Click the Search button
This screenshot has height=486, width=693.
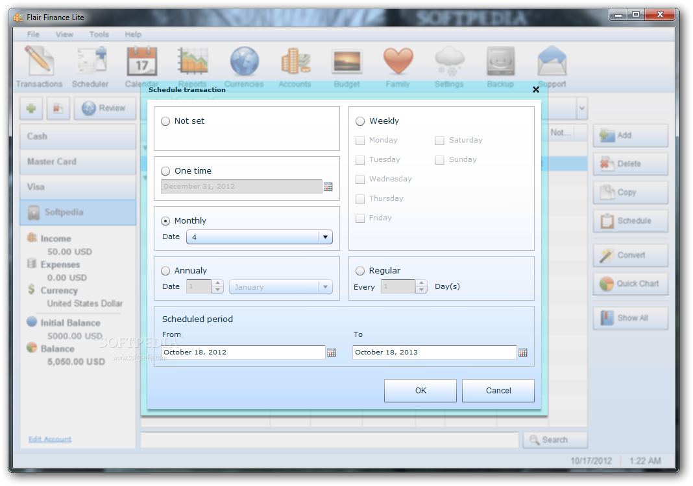(555, 439)
